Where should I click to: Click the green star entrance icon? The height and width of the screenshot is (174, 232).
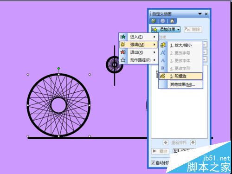[123, 37]
